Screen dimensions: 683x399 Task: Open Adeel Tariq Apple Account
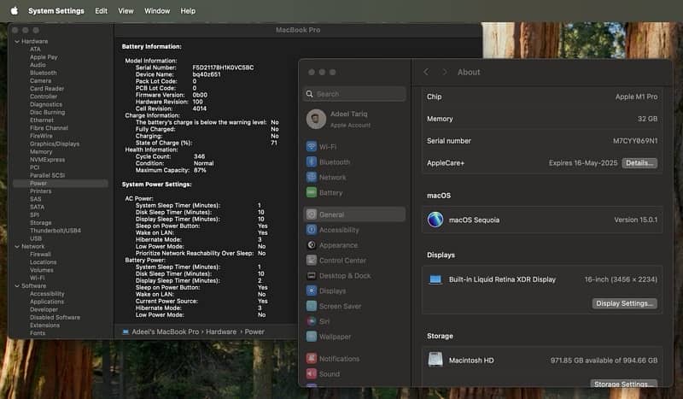pos(350,120)
